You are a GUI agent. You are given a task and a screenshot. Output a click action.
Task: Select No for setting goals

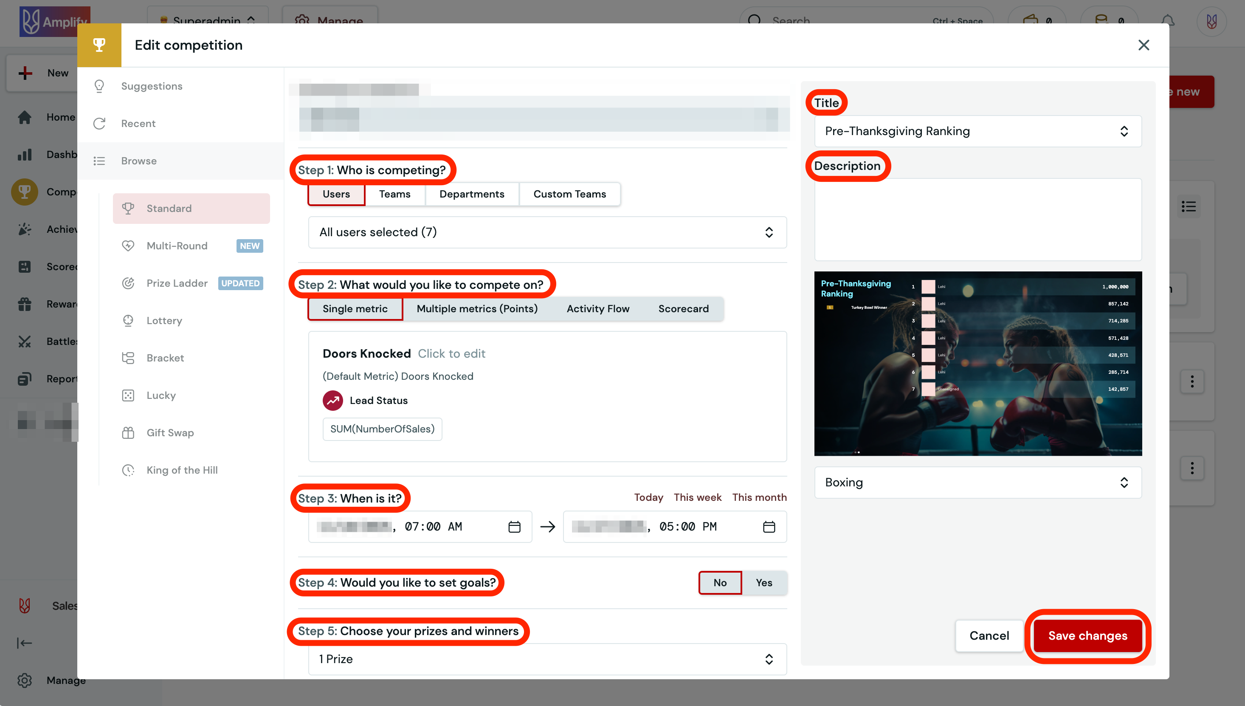(x=720, y=582)
